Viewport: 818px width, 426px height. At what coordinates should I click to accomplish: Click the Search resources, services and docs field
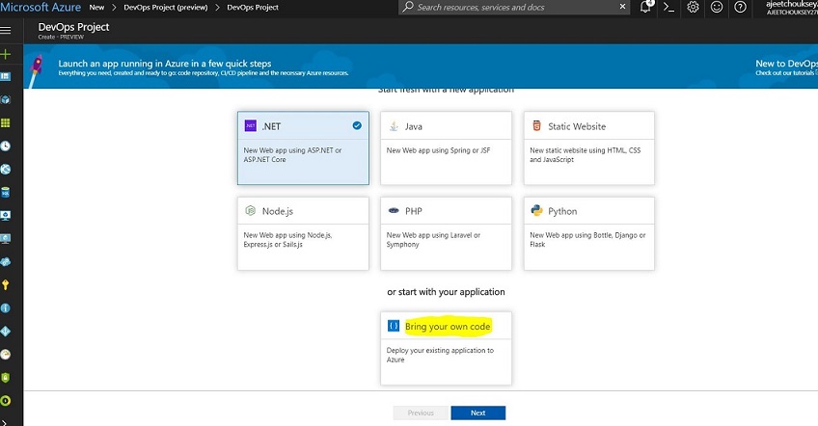click(514, 8)
